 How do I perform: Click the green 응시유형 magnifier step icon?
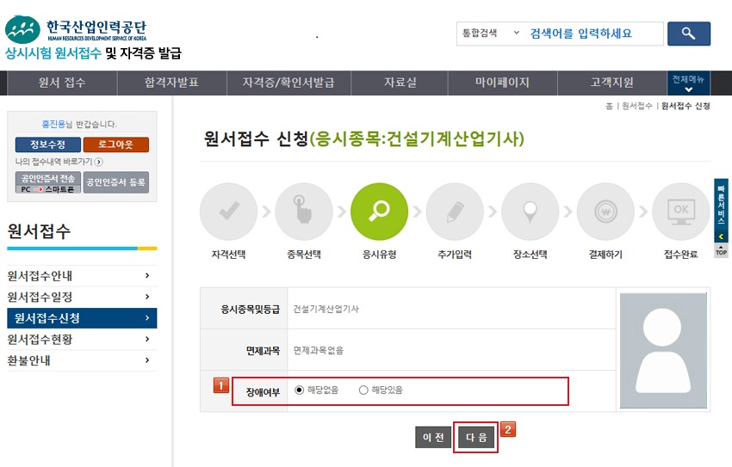(379, 212)
